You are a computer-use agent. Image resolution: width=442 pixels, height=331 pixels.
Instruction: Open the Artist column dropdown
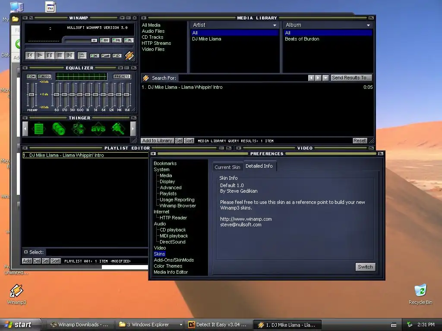pyautogui.click(x=275, y=25)
